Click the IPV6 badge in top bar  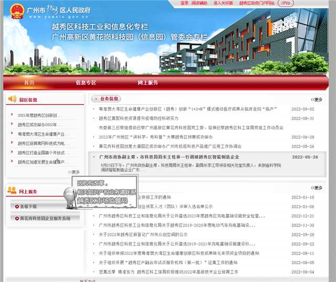(x=301, y=3)
